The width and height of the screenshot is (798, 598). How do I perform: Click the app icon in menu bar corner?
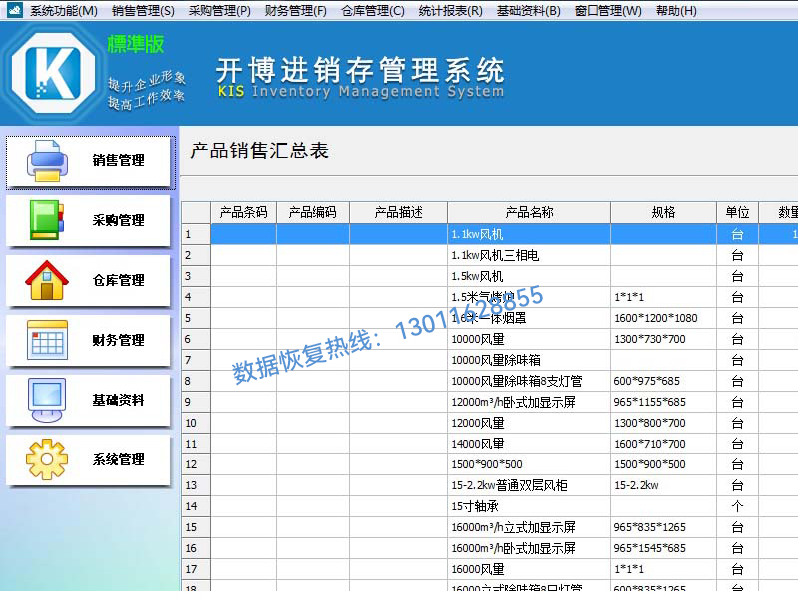pos(14,11)
